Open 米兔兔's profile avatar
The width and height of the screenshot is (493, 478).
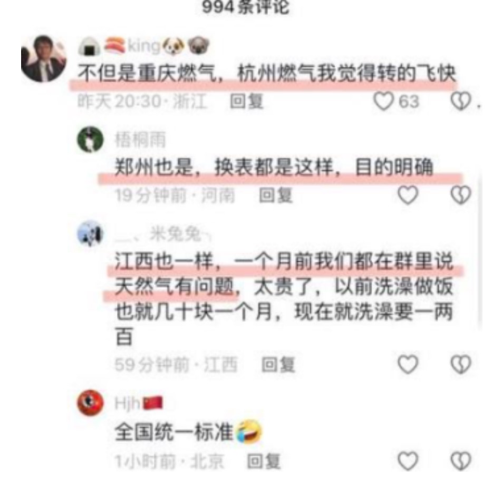click(x=90, y=233)
